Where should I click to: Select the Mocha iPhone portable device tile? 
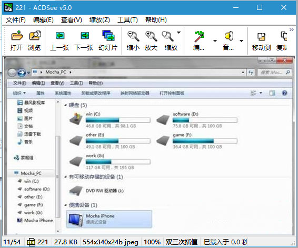pos(110,219)
